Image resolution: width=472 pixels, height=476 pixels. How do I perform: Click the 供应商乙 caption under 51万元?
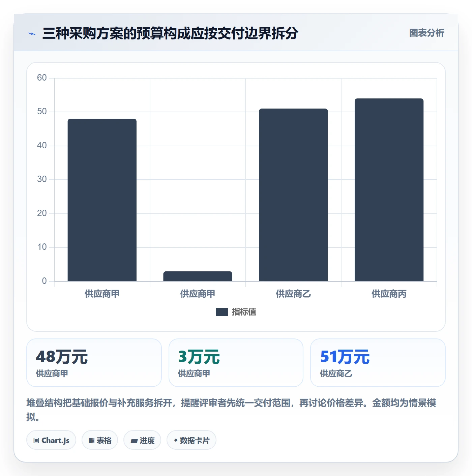[336, 374]
